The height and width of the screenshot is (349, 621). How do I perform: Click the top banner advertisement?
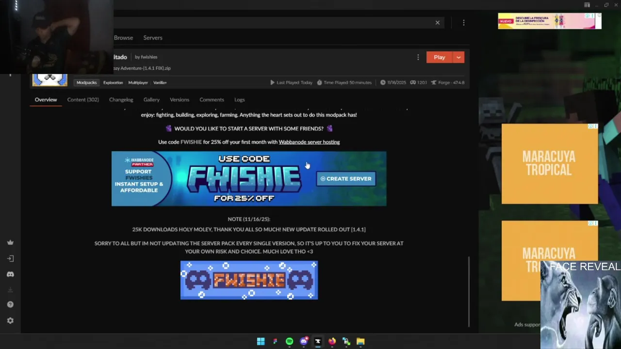pyautogui.click(x=549, y=21)
